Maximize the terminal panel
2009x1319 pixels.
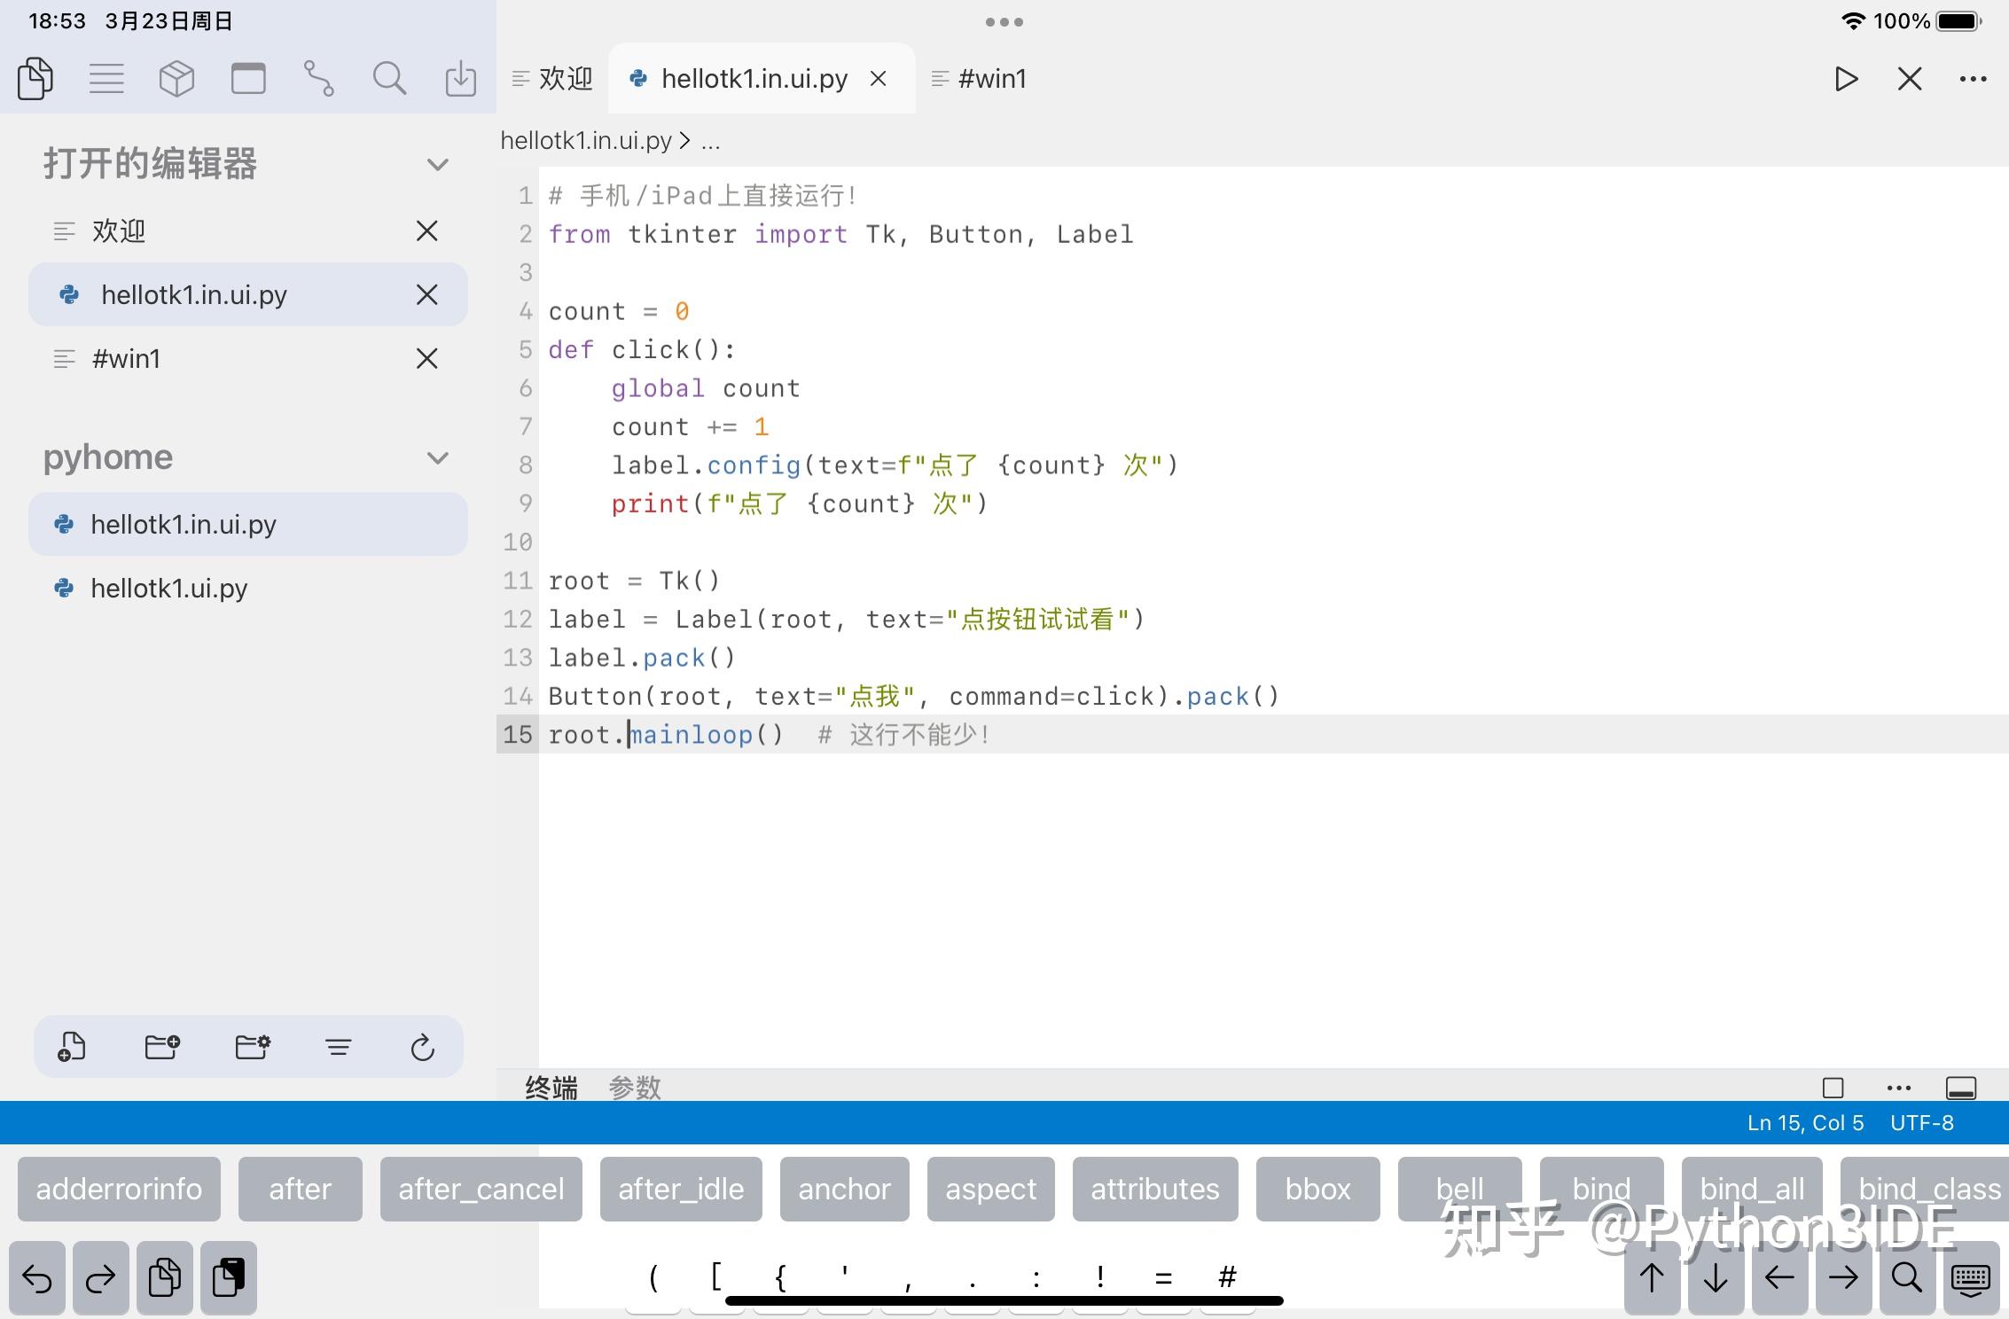(x=1833, y=1088)
